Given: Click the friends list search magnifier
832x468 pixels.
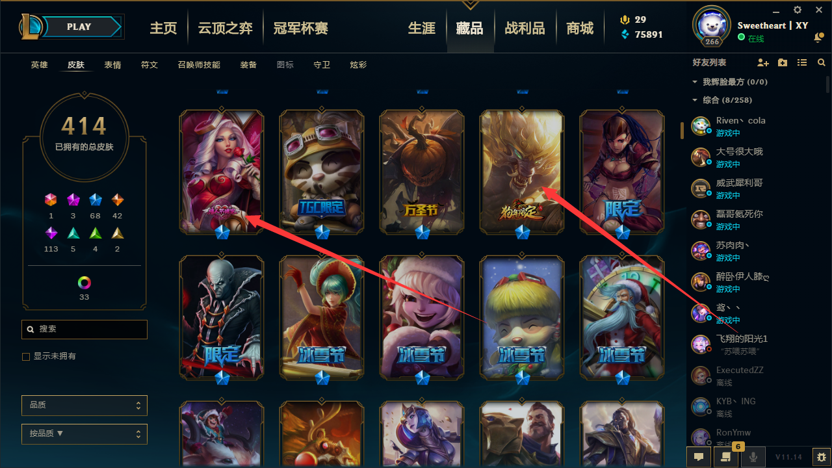Looking at the screenshot, I should coord(822,62).
